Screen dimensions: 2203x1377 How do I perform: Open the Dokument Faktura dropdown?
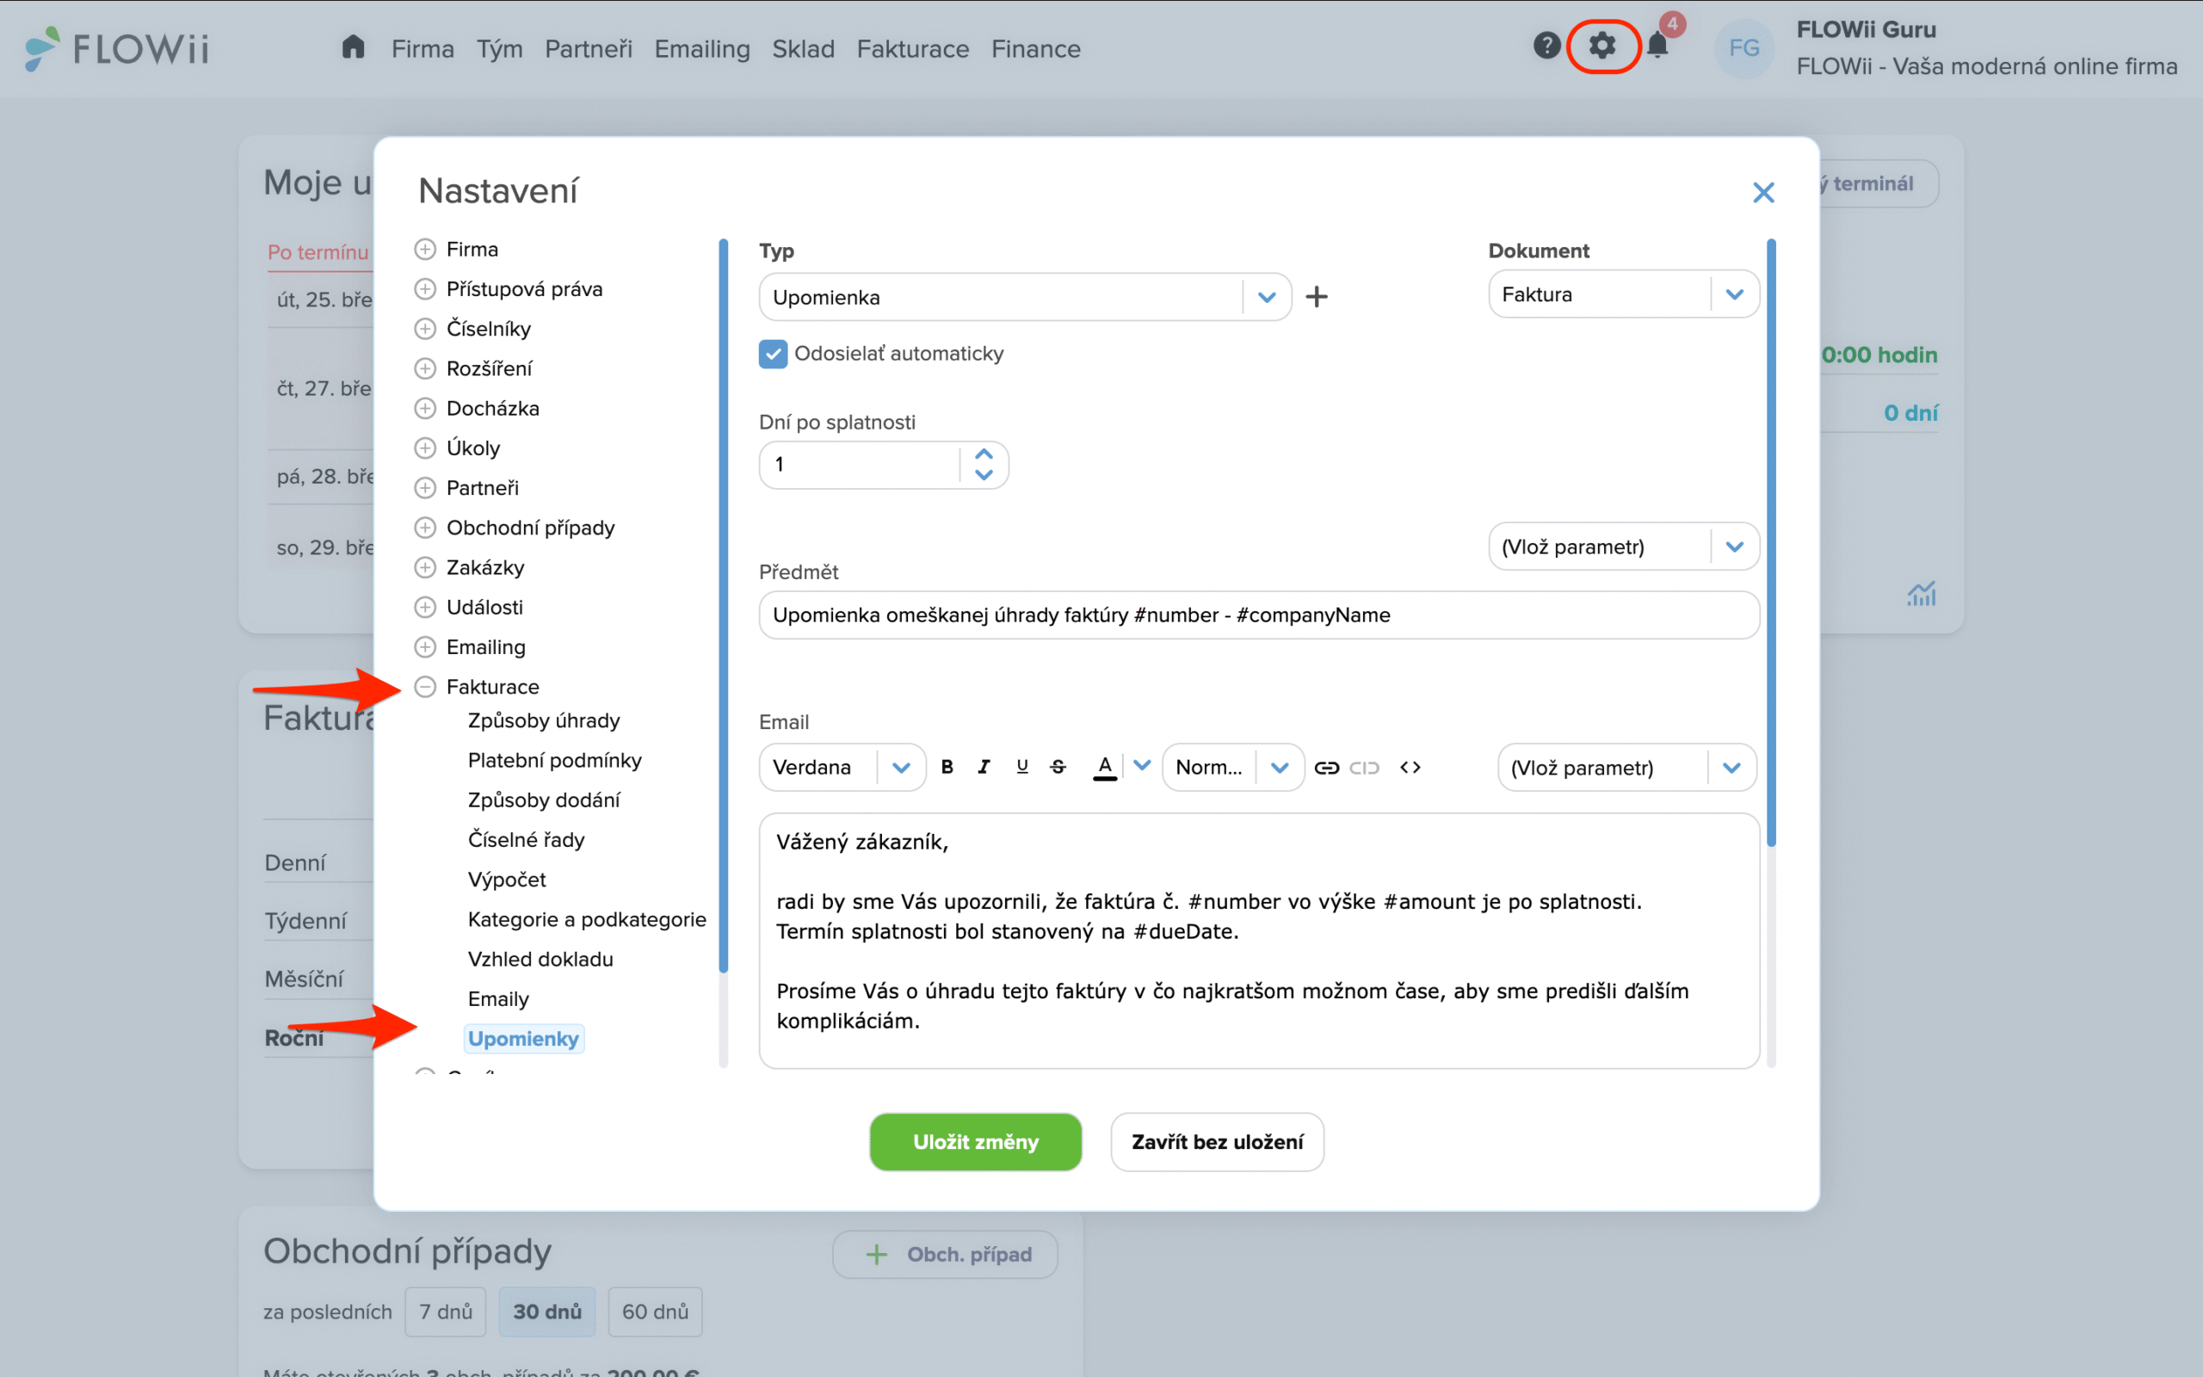click(1733, 294)
